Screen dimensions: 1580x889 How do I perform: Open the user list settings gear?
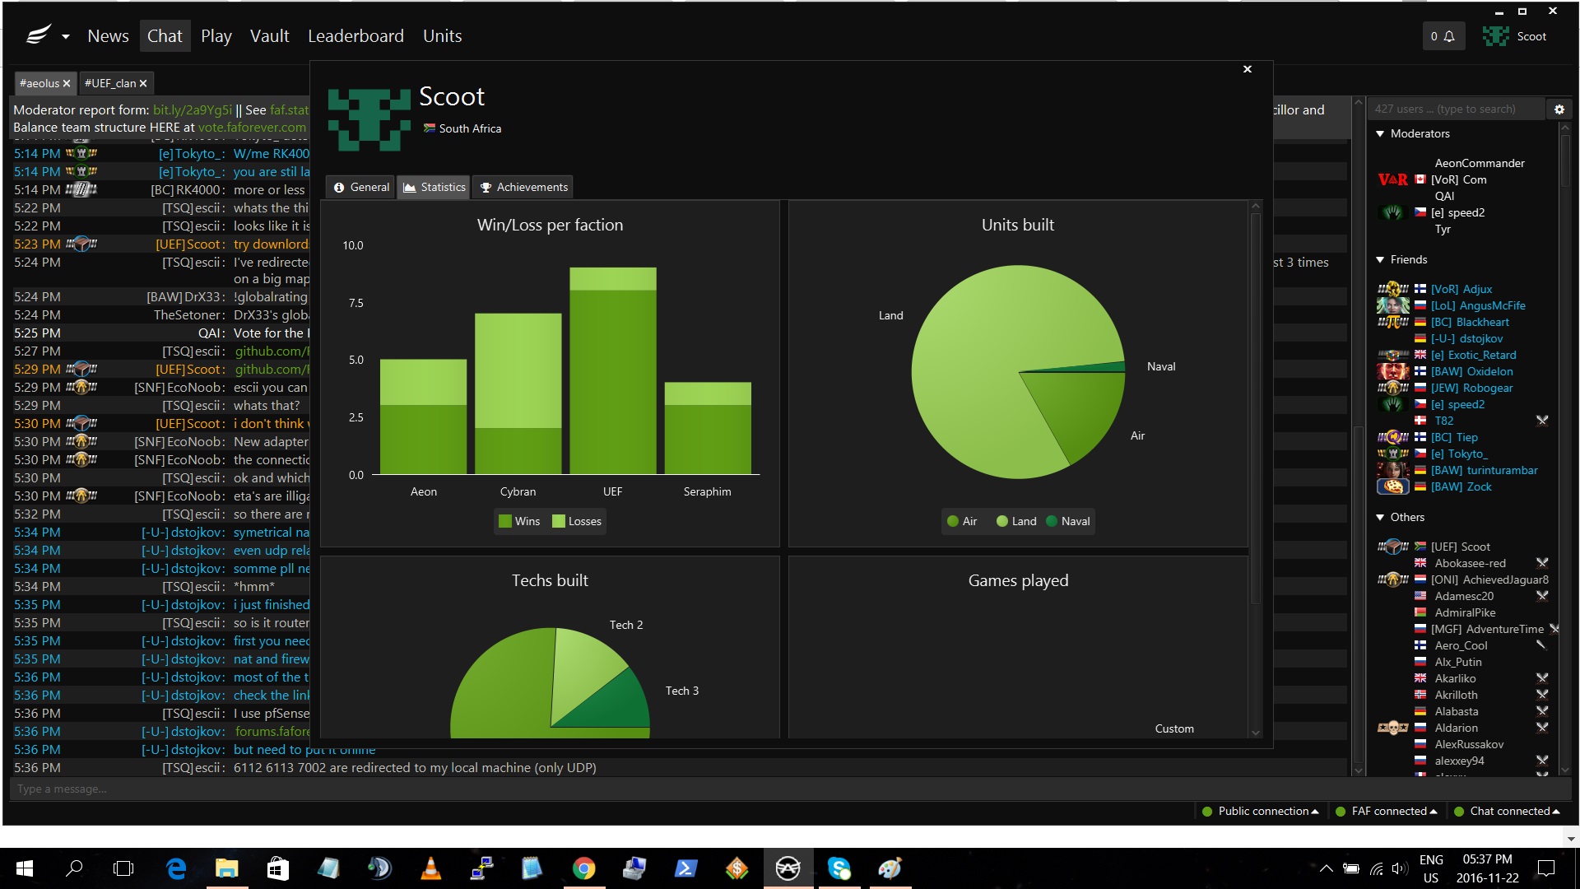(1559, 109)
